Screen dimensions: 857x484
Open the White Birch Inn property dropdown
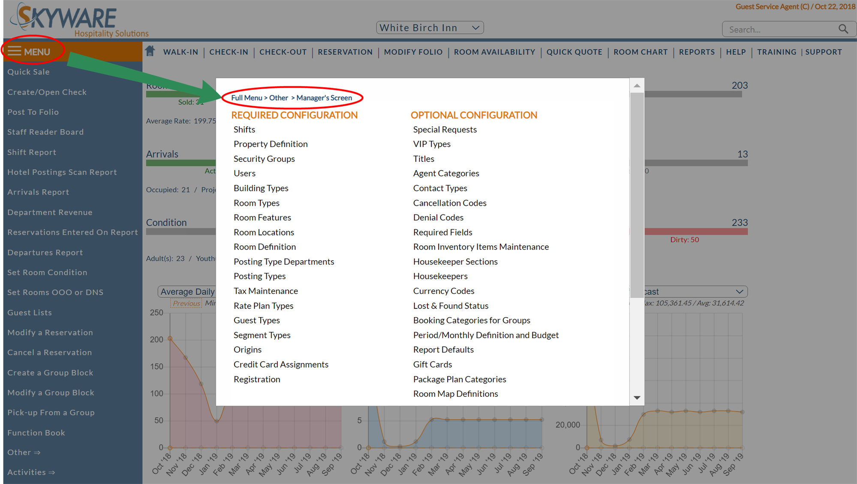pyautogui.click(x=430, y=28)
